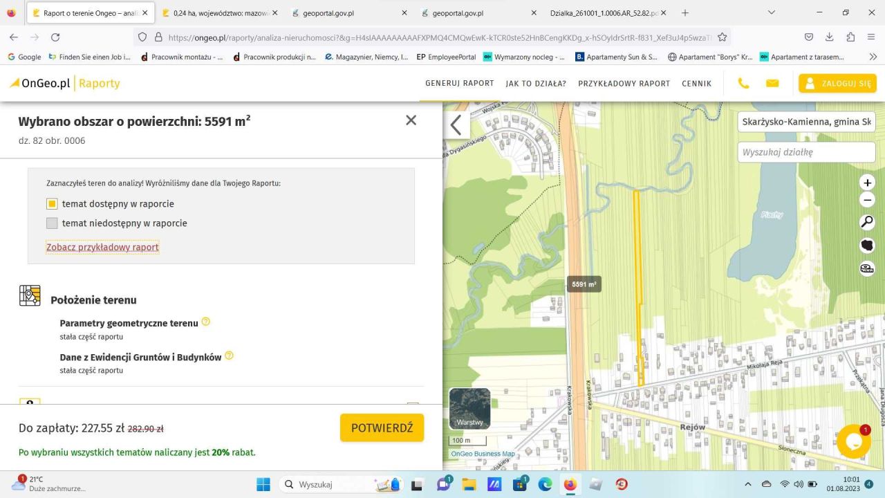Open the Warstwy layers thumbnail

pyautogui.click(x=469, y=408)
